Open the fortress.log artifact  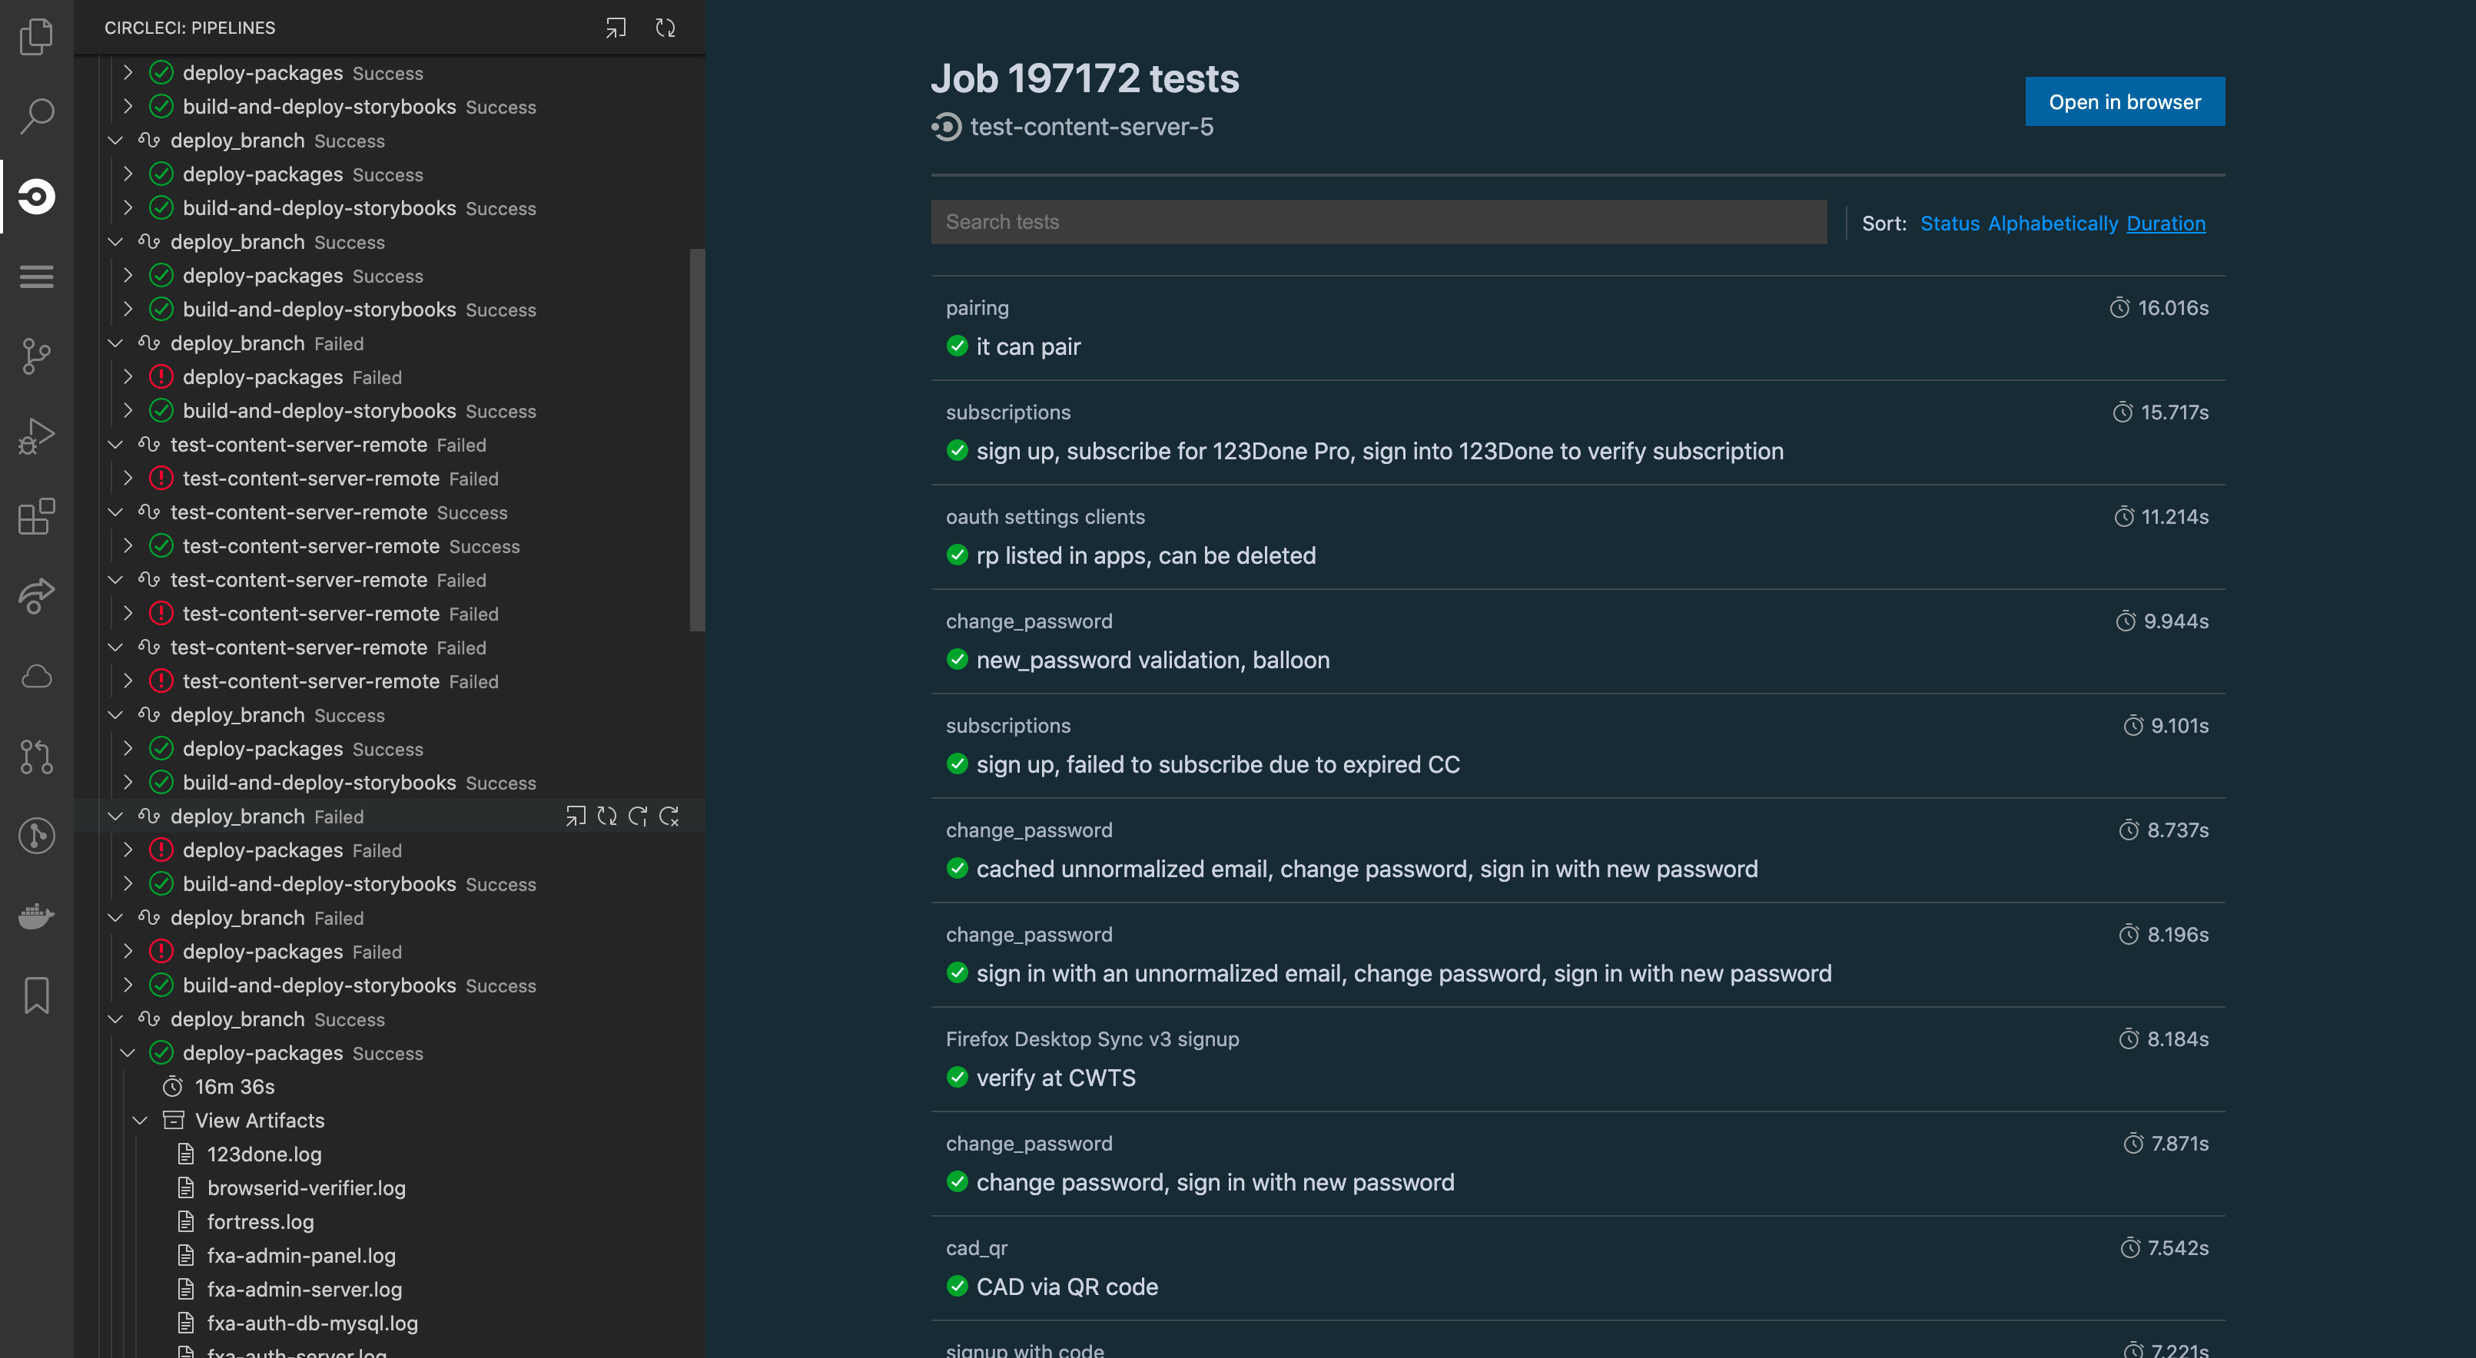(261, 1221)
